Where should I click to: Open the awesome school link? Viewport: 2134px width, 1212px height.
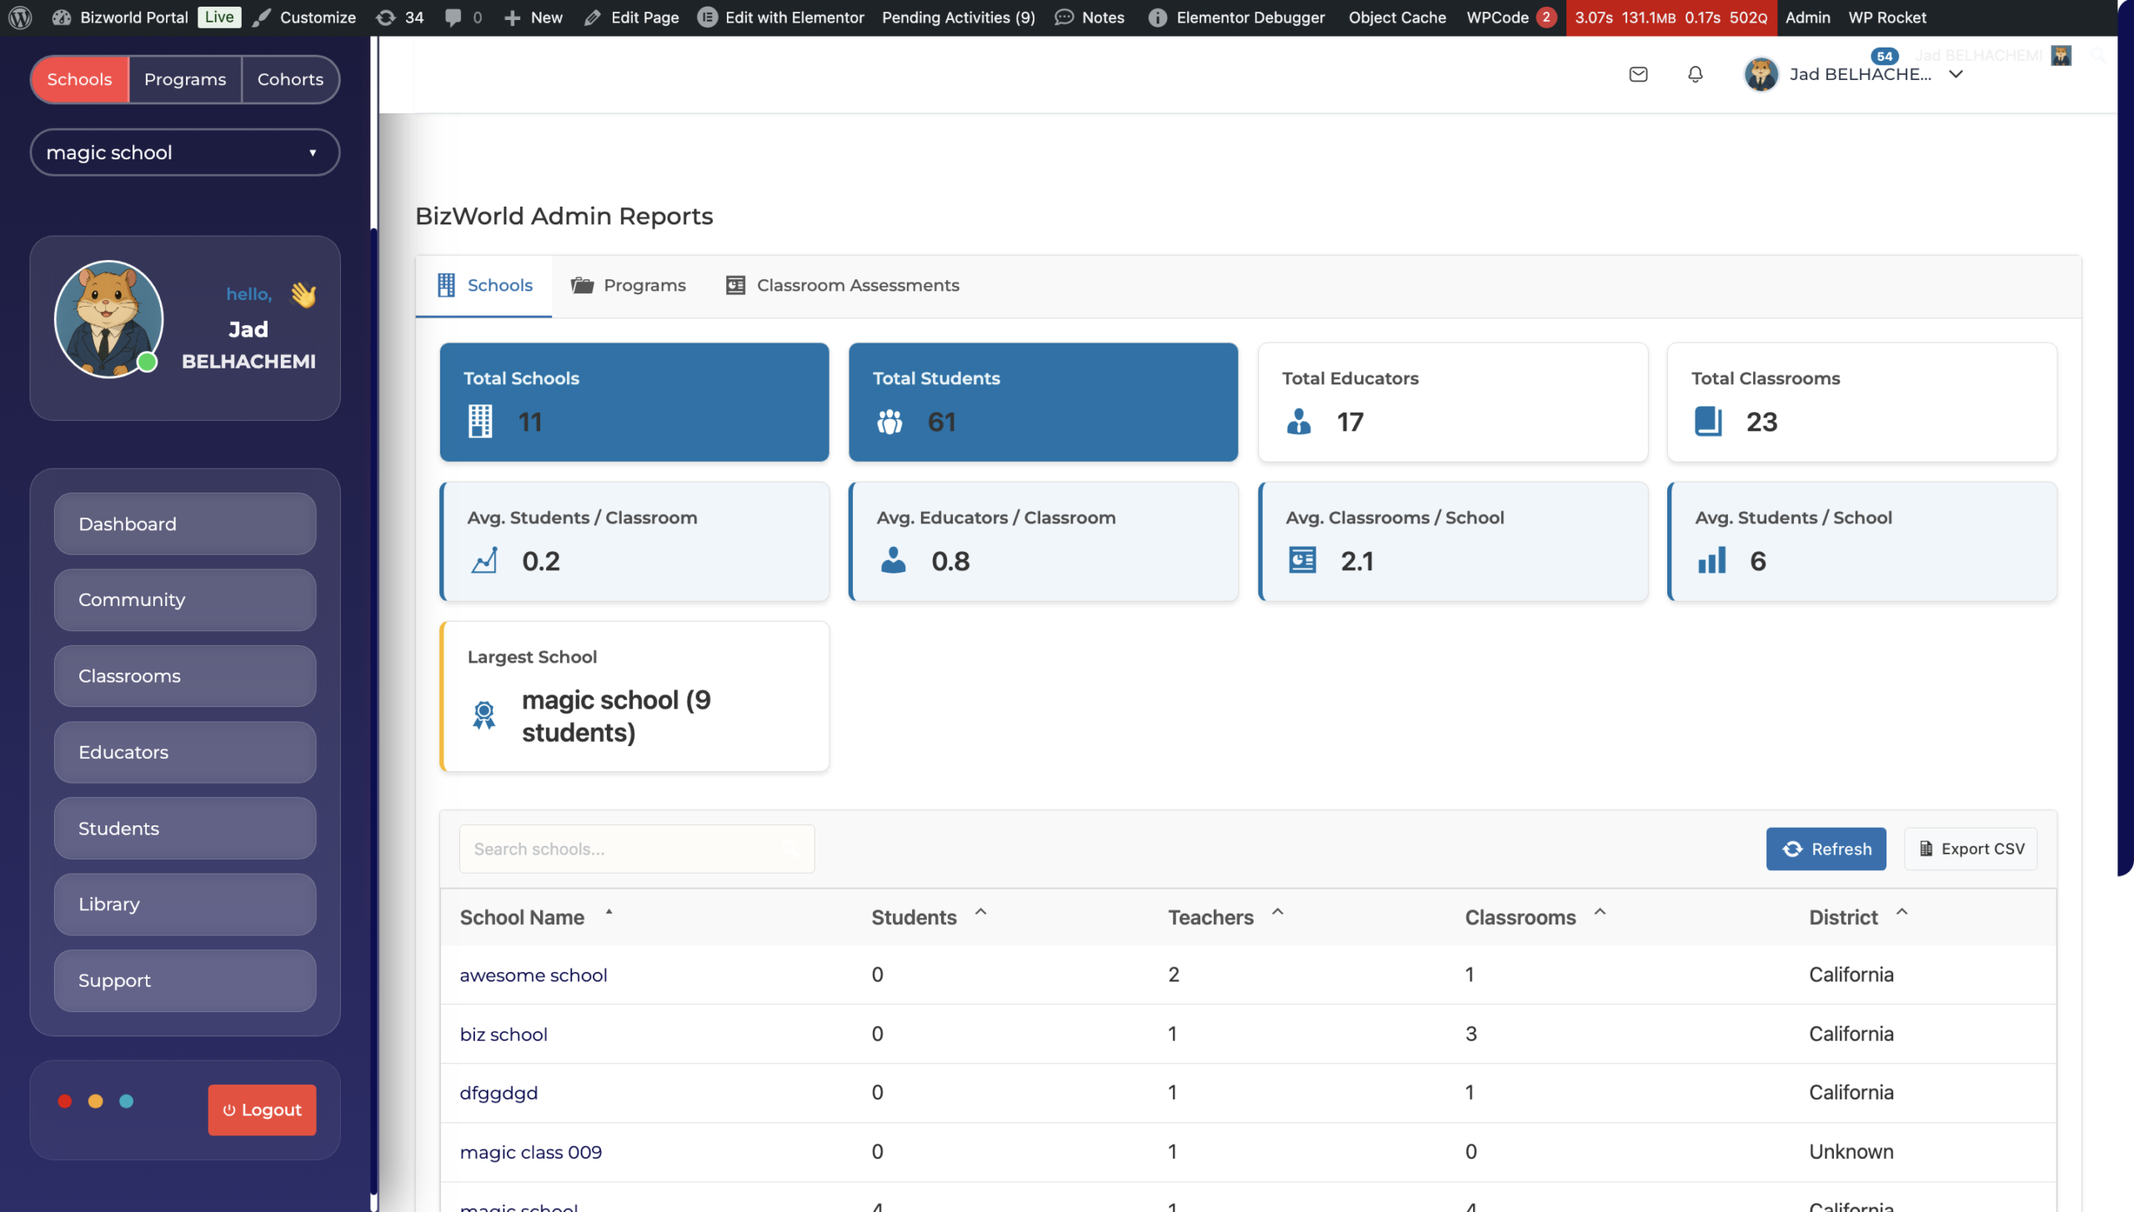click(x=533, y=974)
